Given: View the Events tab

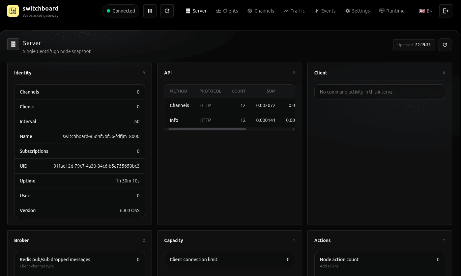Looking at the screenshot, I should [x=325, y=11].
